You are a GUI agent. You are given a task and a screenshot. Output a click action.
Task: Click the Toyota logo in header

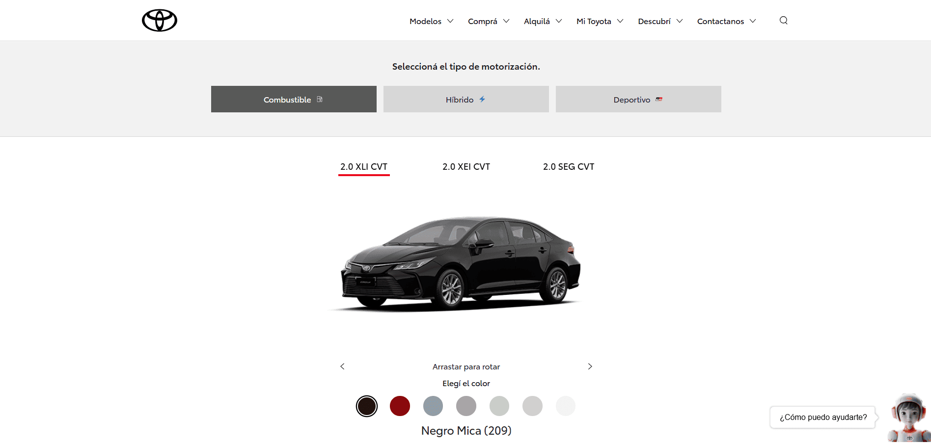point(159,21)
